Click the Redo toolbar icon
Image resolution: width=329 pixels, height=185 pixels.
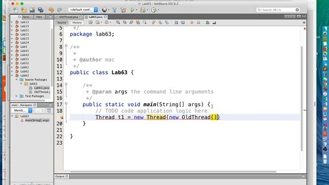[60, 10]
